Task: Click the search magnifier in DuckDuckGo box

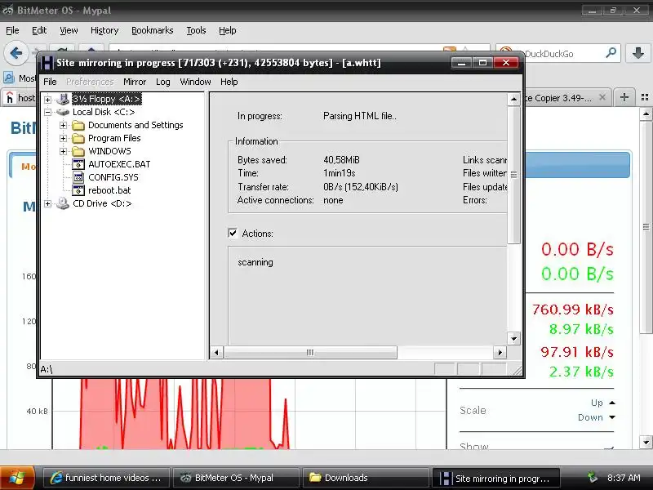Action: (x=611, y=53)
